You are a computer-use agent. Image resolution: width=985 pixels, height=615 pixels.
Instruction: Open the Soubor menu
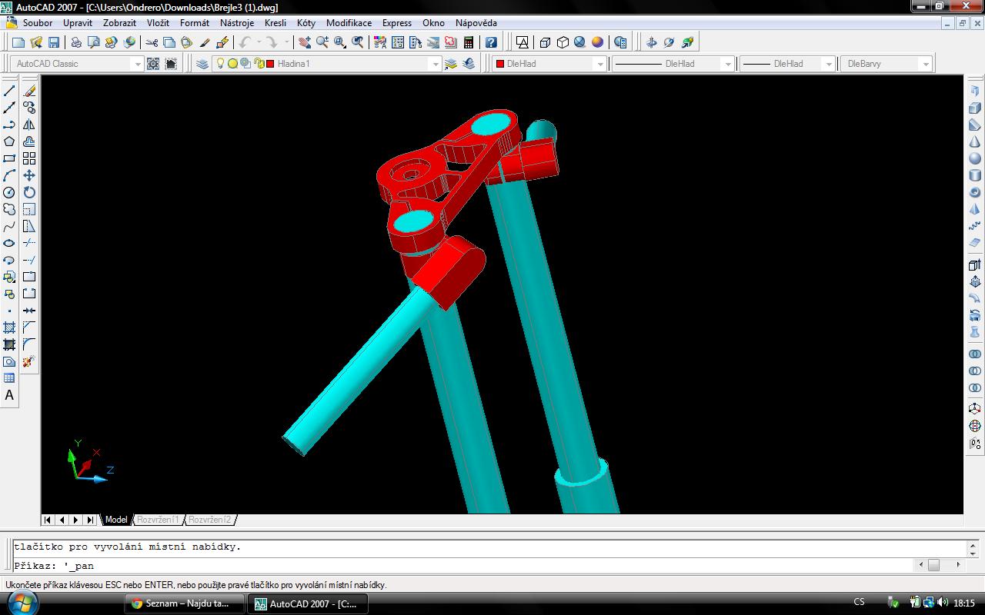37,23
